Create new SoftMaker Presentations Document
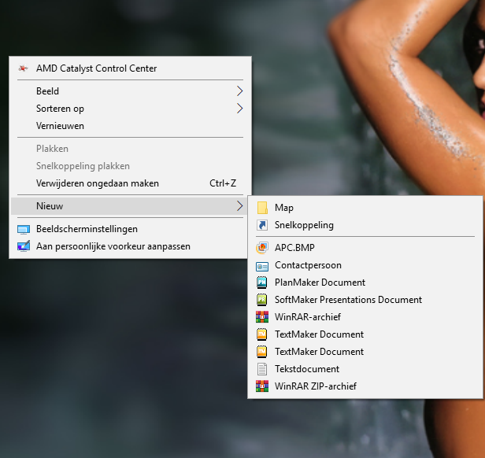 [x=348, y=300]
